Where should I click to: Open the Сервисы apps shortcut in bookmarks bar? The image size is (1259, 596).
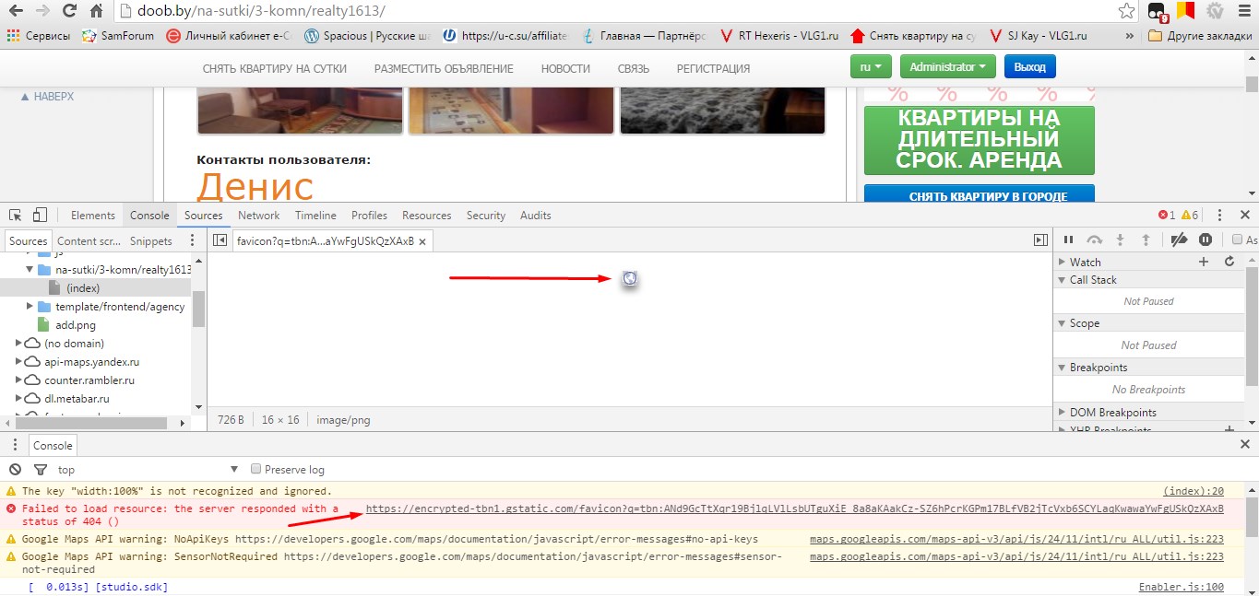point(41,36)
